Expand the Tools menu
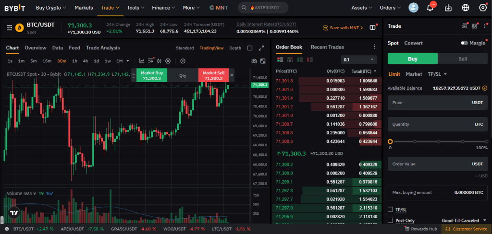The image size is (492, 234). [135, 8]
